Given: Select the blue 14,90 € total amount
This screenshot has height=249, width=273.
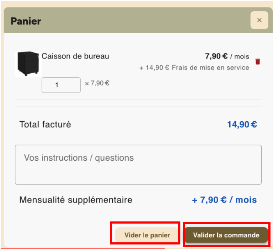Looking at the screenshot, I should [242, 124].
